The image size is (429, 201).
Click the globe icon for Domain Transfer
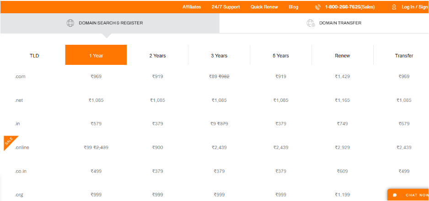click(x=311, y=23)
